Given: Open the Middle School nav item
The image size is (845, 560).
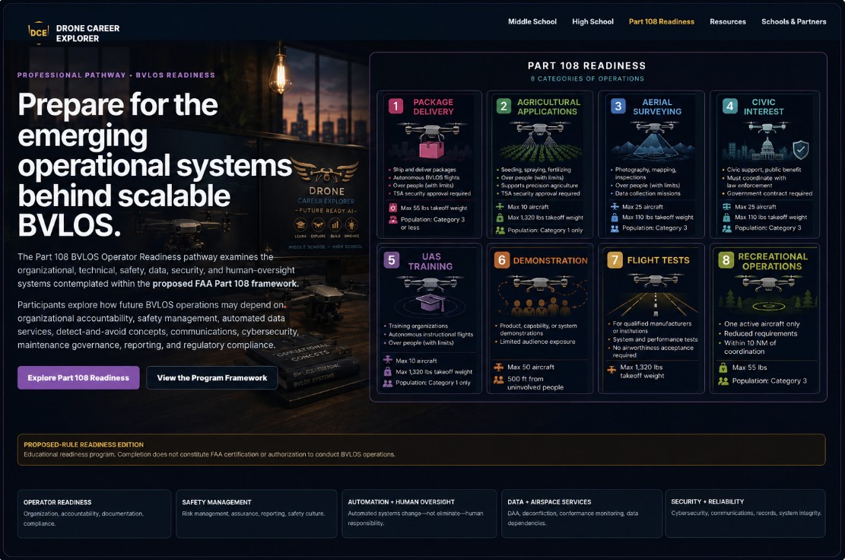Looking at the screenshot, I should click(x=532, y=21).
